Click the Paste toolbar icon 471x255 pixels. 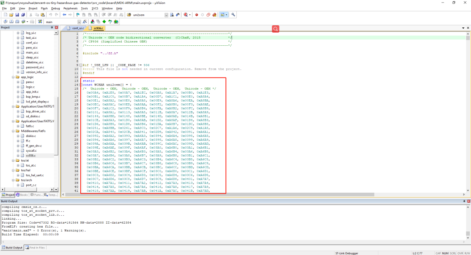(43, 15)
